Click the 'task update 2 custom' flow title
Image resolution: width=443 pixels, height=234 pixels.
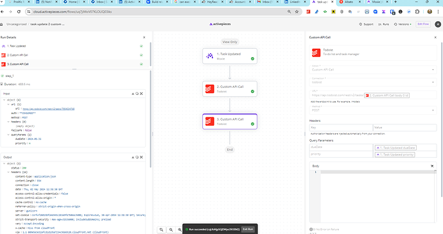click(x=47, y=24)
